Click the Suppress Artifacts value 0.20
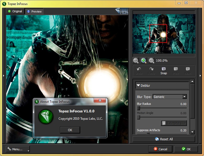 (183, 130)
